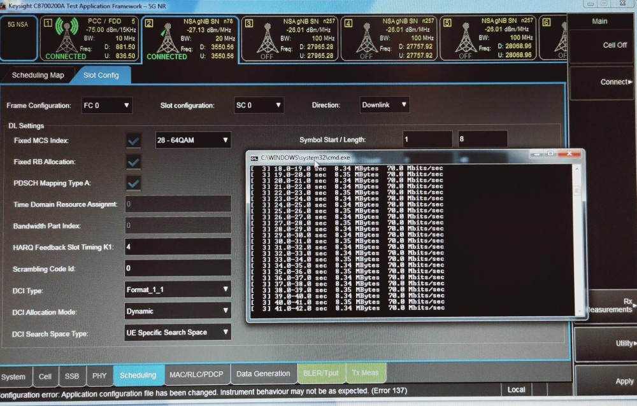Screen dimensions: 637x406
Task: Select the PCC / FDD cell 1 tower icon
Action: pyautogui.click(x=67, y=36)
